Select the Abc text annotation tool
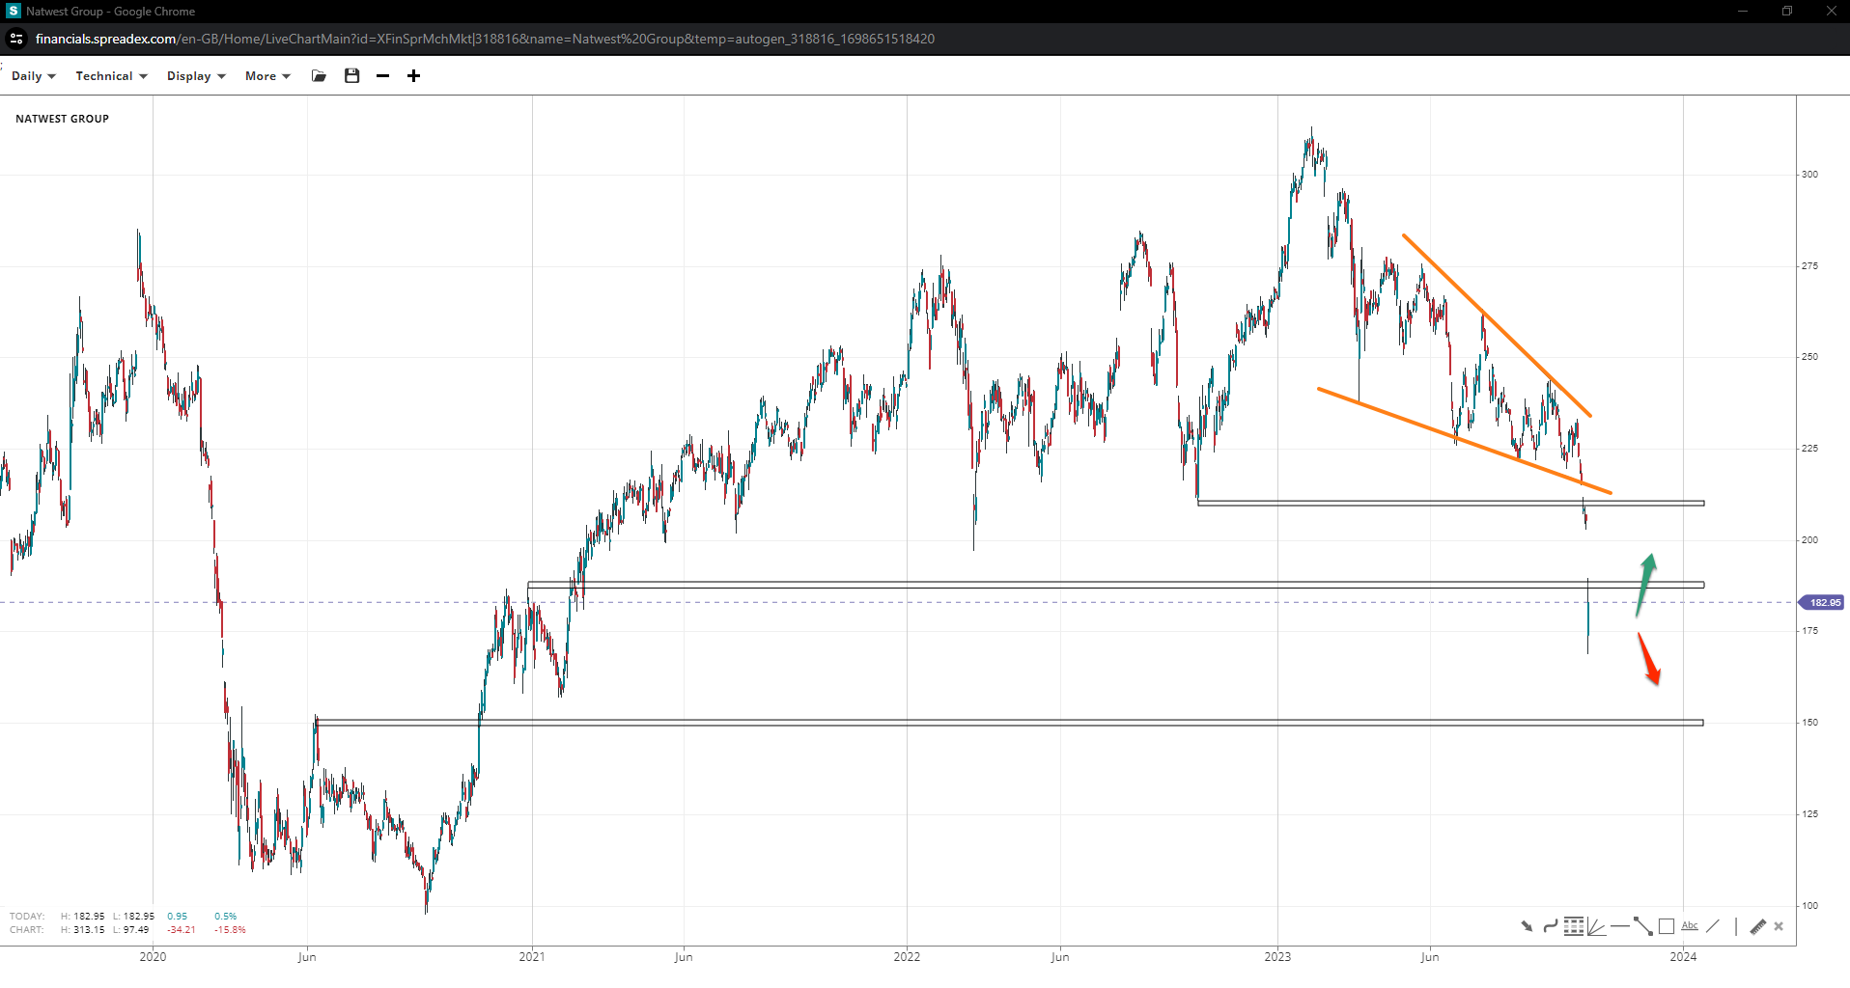The image size is (1850, 988). pyautogui.click(x=1690, y=926)
